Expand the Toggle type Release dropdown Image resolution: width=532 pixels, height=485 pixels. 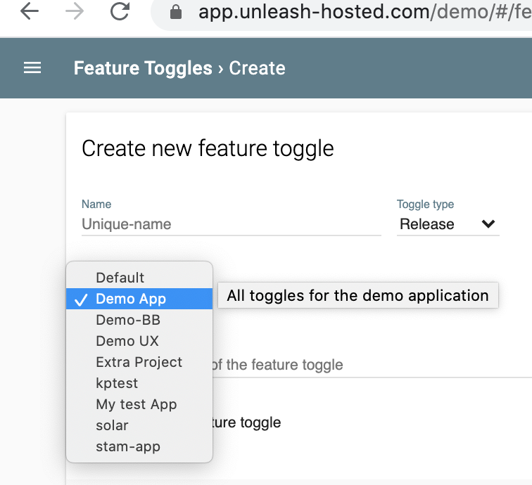click(x=448, y=224)
